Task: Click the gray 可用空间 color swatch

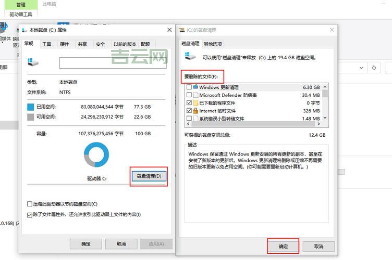Action: (x=31, y=117)
